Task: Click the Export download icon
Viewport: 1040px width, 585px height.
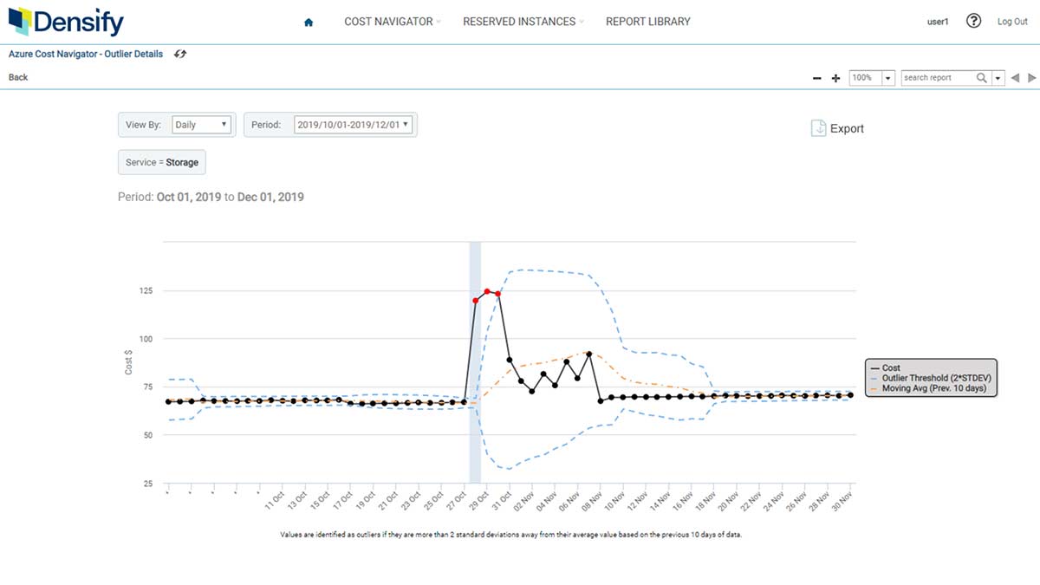Action: 819,128
